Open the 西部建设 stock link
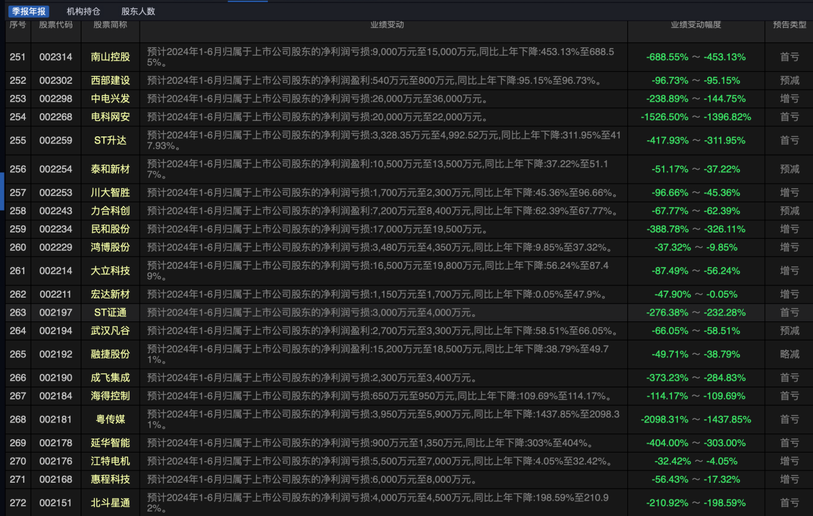The width and height of the screenshot is (813, 516). point(110,81)
